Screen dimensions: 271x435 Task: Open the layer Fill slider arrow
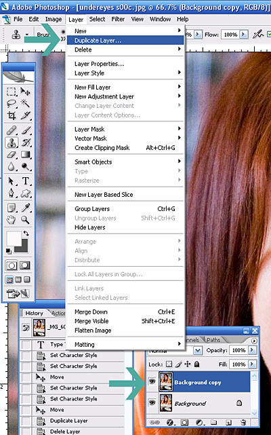click(252, 364)
